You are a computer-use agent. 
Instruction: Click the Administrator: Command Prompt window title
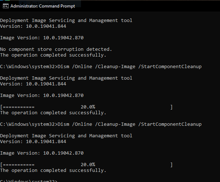42,6
